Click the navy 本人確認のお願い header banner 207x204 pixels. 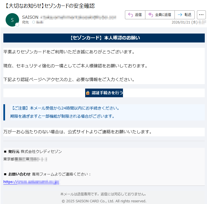pyautogui.click(x=104, y=38)
